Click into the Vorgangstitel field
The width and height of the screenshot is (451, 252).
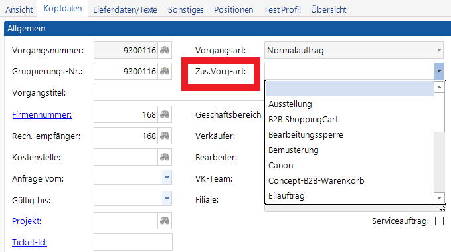(x=179, y=92)
